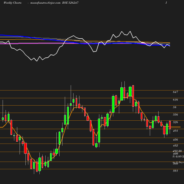Viewport: 184px width, 184px height.
Task: Click the 492.30 current price value
Action: coord(177,151)
